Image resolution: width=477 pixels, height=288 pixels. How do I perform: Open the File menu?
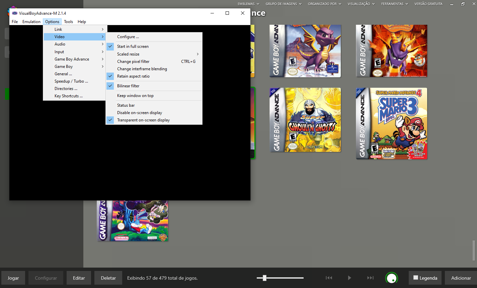pos(15,22)
